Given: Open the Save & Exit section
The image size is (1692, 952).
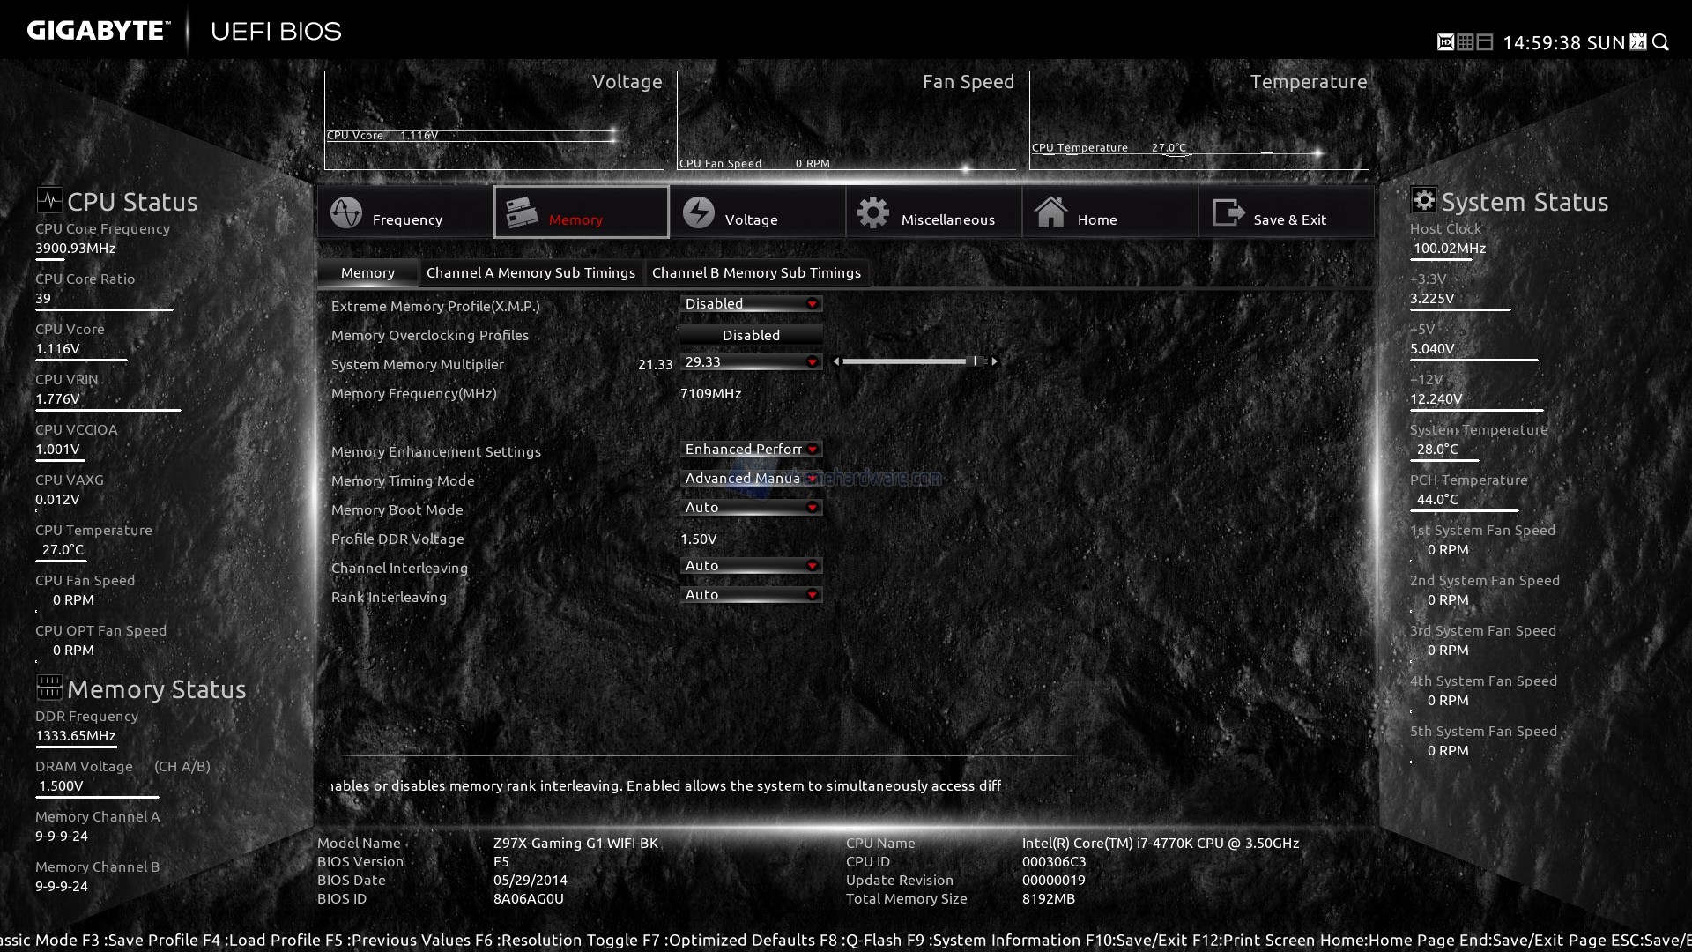Looking at the screenshot, I should click(x=1228, y=212).
